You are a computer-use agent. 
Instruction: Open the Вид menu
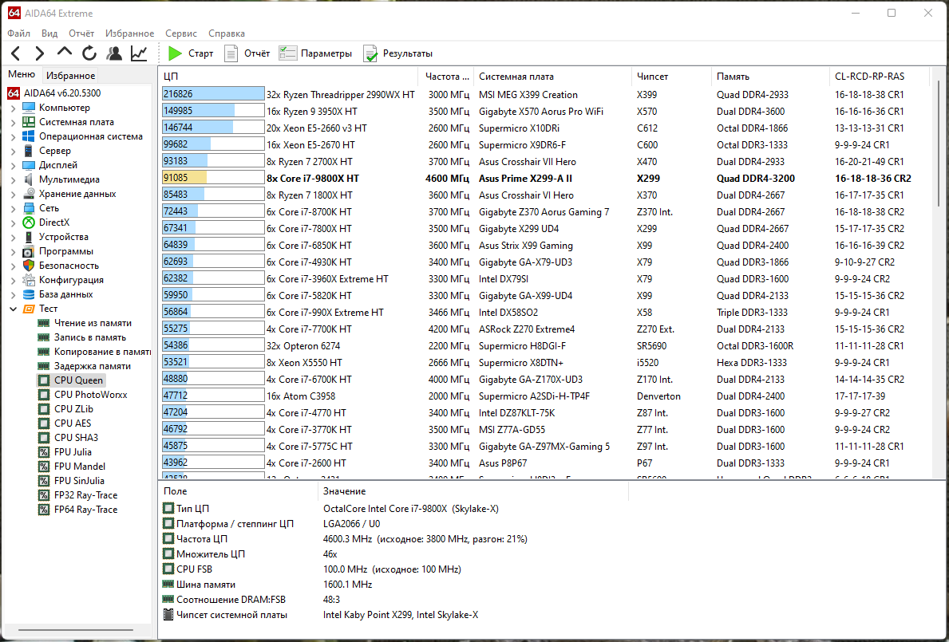(x=49, y=33)
